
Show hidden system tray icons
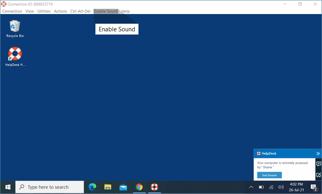pos(251,187)
